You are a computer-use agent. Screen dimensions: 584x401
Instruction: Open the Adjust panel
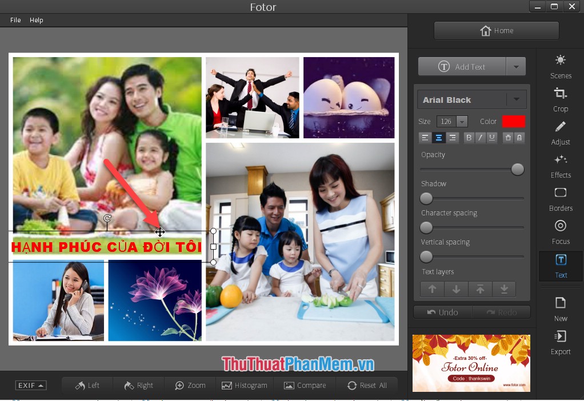560,131
